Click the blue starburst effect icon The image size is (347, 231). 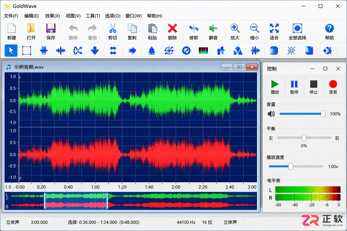(291, 51)
